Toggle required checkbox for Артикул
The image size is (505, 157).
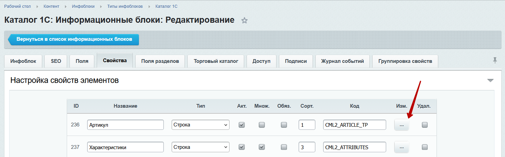point(284,125)
